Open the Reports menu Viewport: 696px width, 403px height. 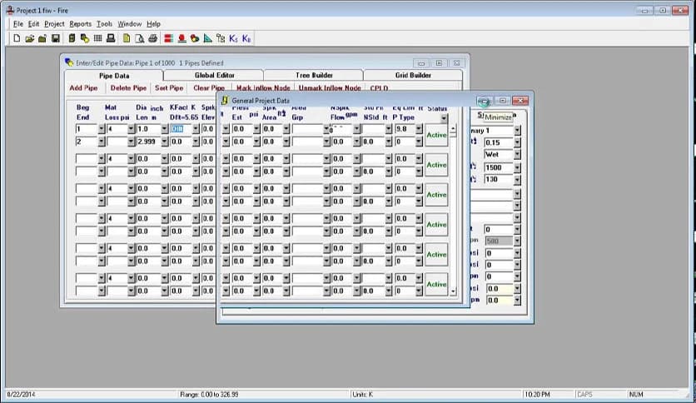pyautogui.click(x=81, y=24)
